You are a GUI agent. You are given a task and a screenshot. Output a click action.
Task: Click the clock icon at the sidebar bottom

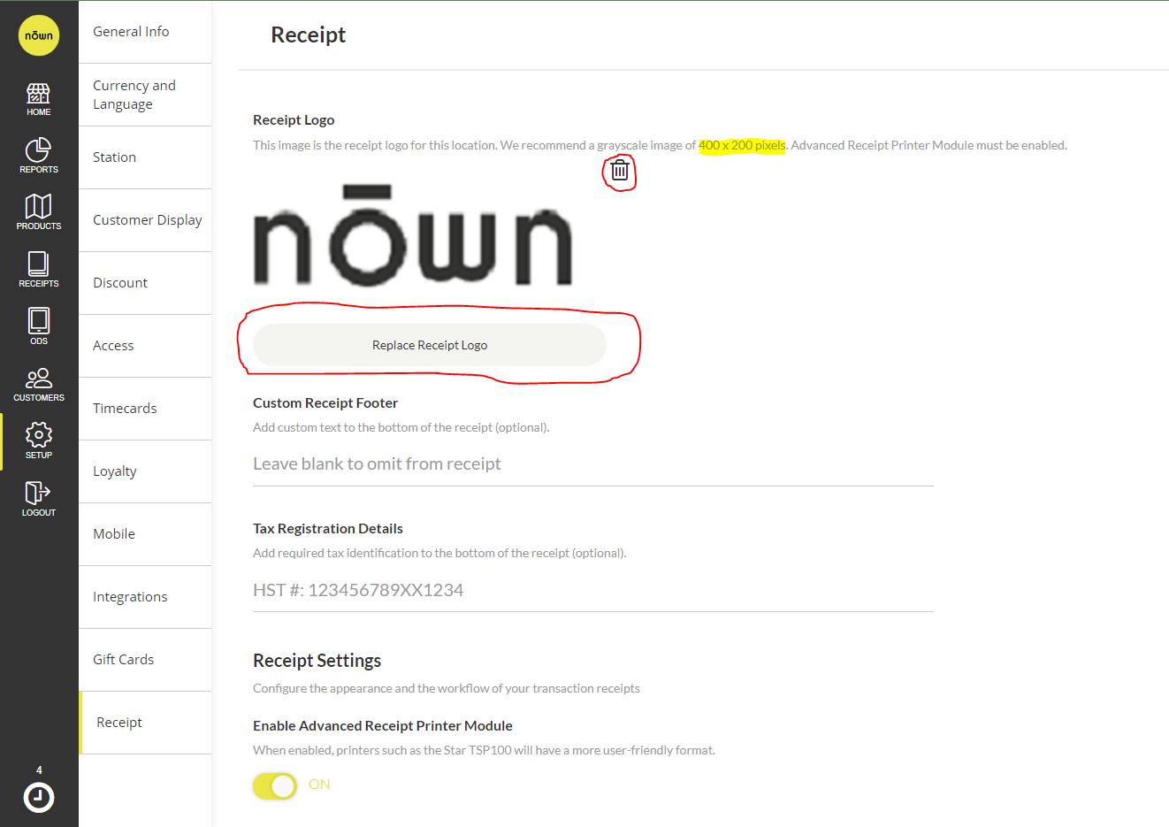pos(39,797)
